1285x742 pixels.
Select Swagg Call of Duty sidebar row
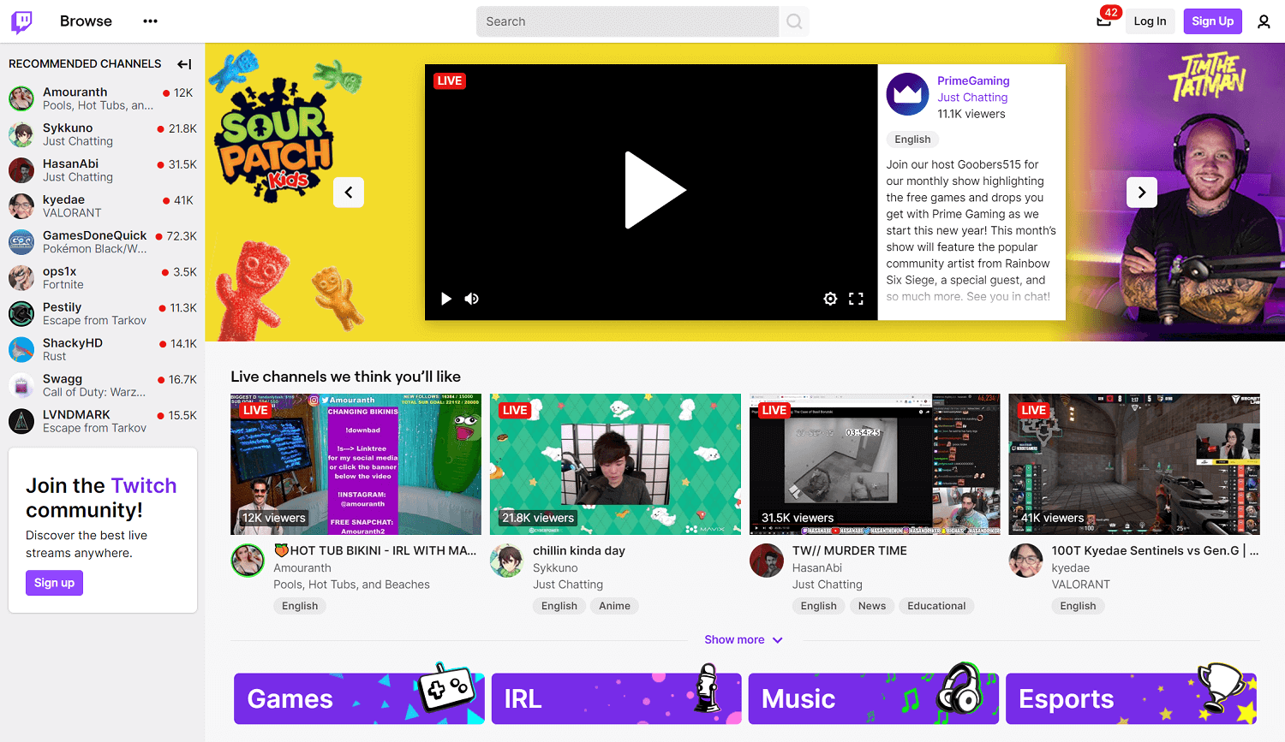point(103,385)
